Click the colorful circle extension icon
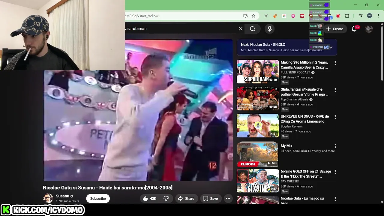 (x=284, y=16)
